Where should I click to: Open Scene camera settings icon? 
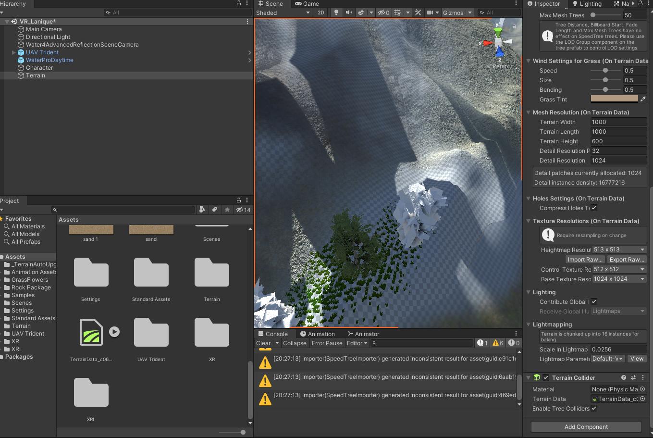click(x=430, y=13)
